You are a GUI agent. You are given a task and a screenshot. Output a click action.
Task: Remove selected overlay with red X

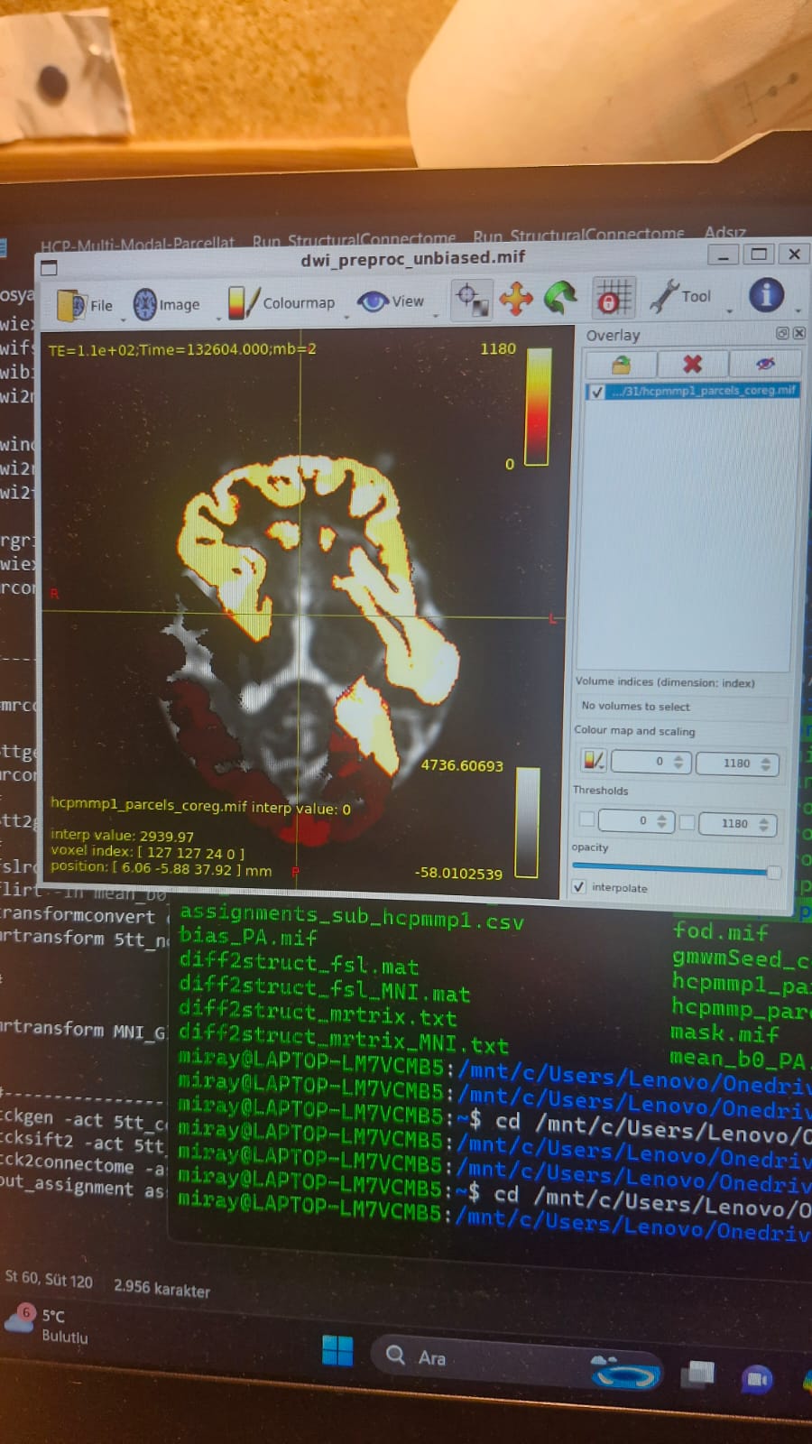692,364
